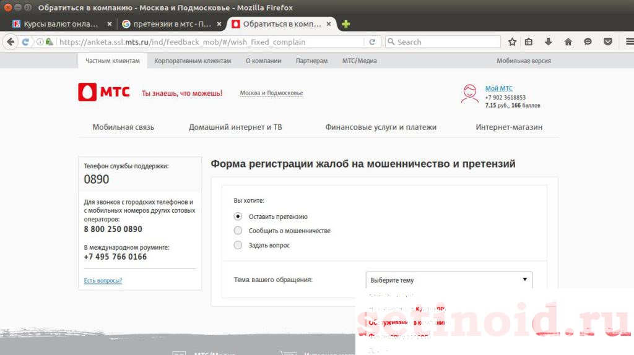Click the reload button inside the address bar
The width and height of the screenshot is (634, 355).
[372, 41]
